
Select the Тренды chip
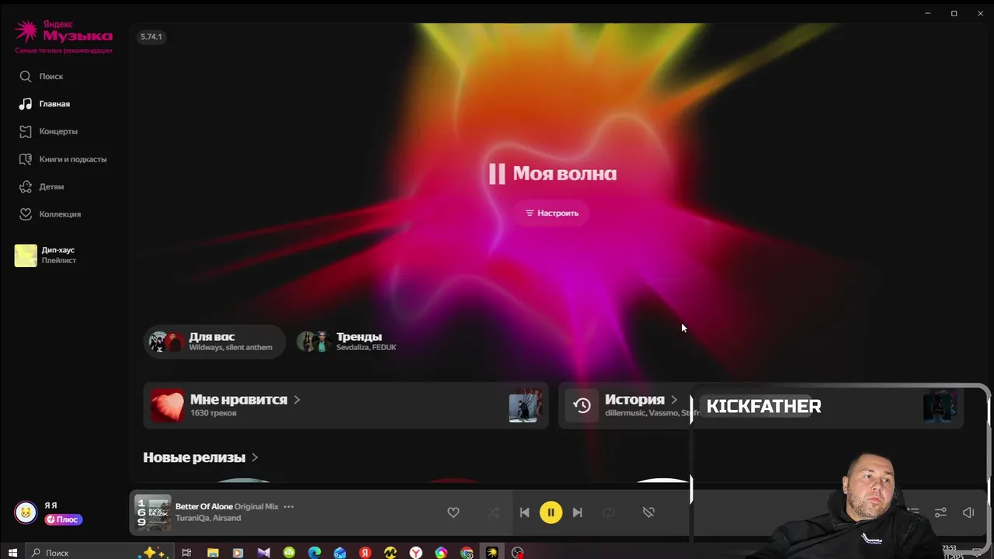click(x=347, y=342)
